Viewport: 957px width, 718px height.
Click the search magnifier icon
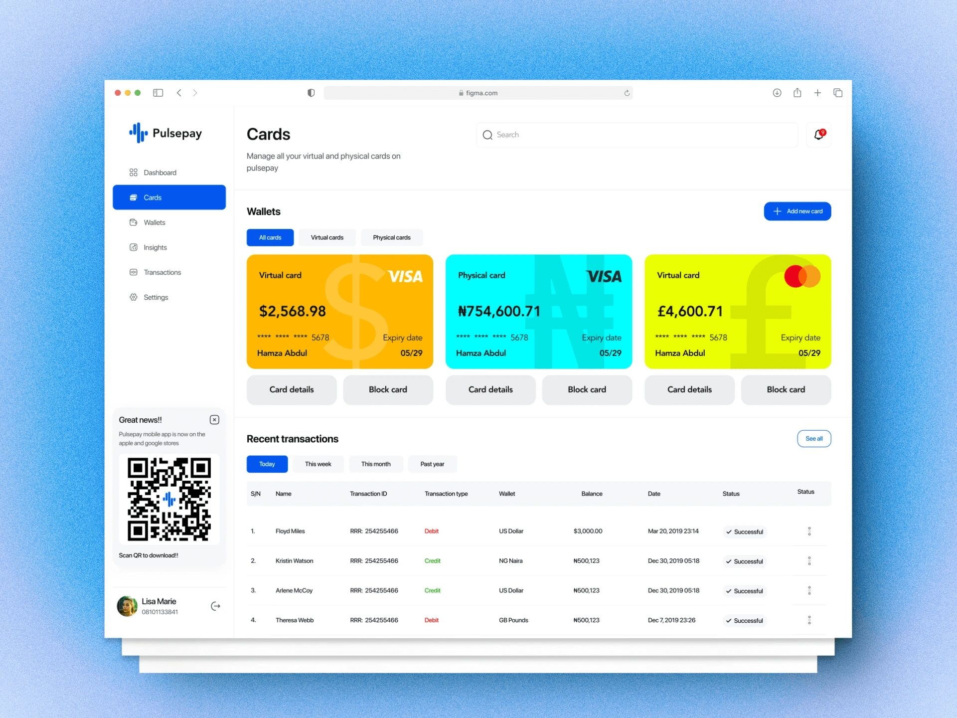pos(487,135)
